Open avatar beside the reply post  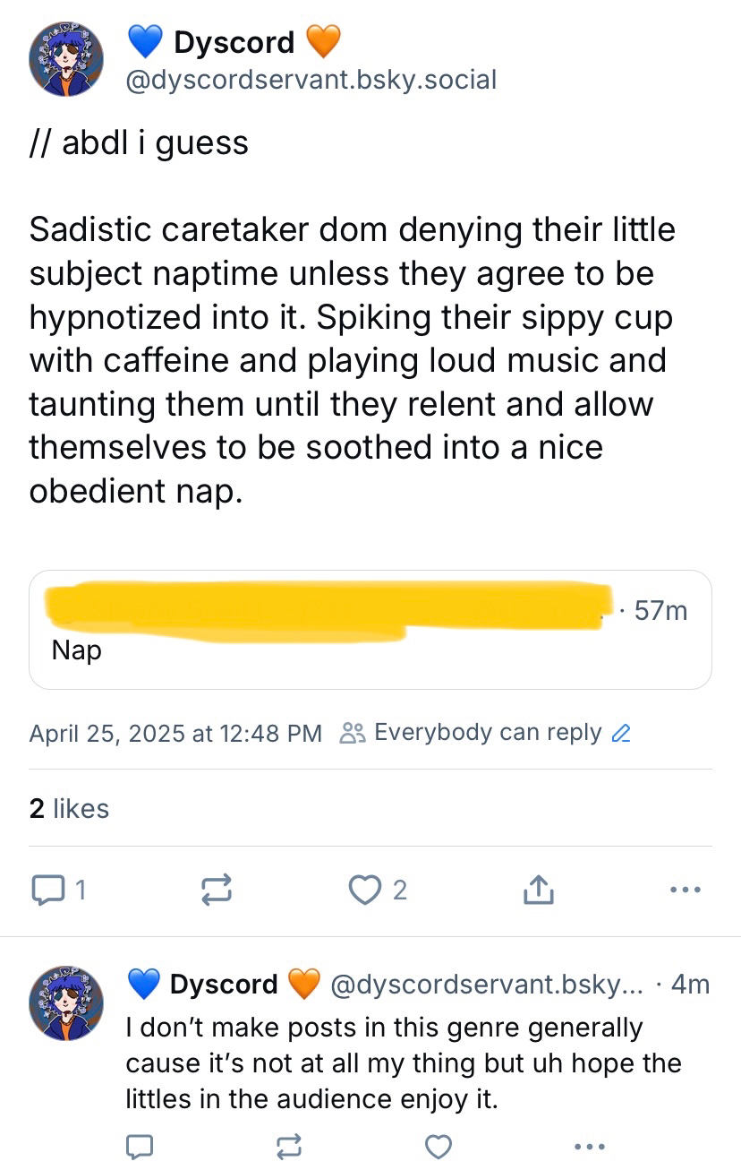click(x=67, y=1006)
